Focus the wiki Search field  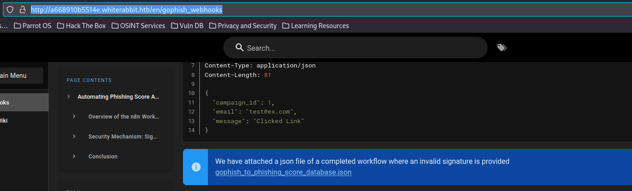click(x=354, y=48)
